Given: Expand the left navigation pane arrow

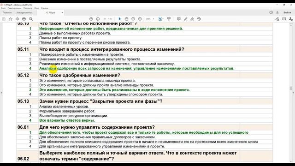Looking at the screenshot, I should tap(1, 93).
